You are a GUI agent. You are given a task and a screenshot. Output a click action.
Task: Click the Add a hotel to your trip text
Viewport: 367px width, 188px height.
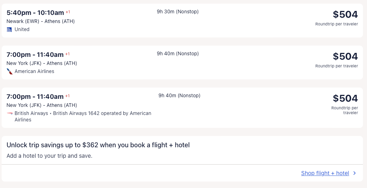point(49,156)
